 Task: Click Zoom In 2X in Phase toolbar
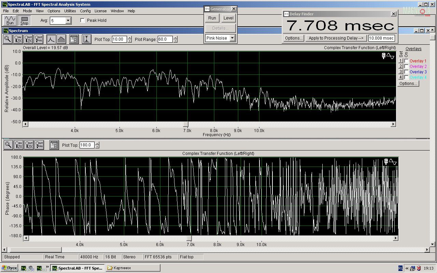click(x=18, y=145)
